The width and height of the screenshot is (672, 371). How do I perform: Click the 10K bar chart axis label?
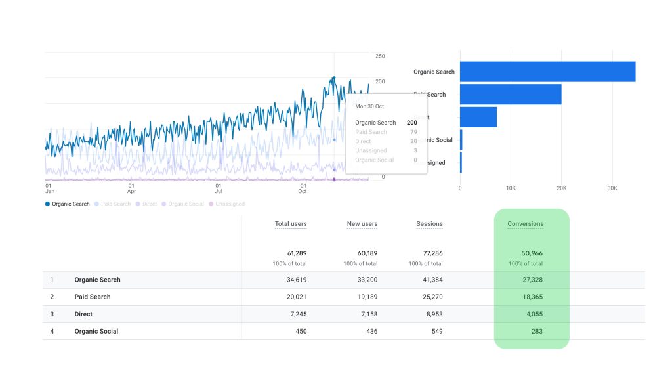coord(511,188)
